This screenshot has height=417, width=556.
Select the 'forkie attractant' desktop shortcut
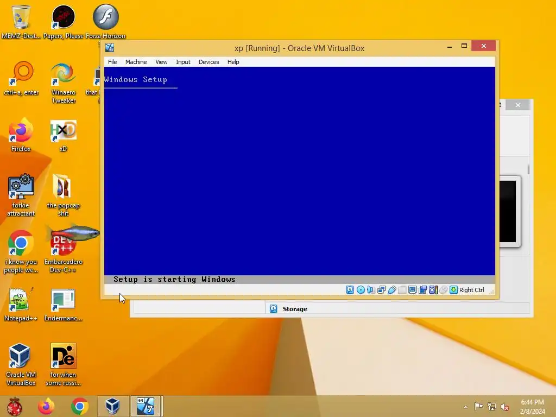click(x=21, y=195)
